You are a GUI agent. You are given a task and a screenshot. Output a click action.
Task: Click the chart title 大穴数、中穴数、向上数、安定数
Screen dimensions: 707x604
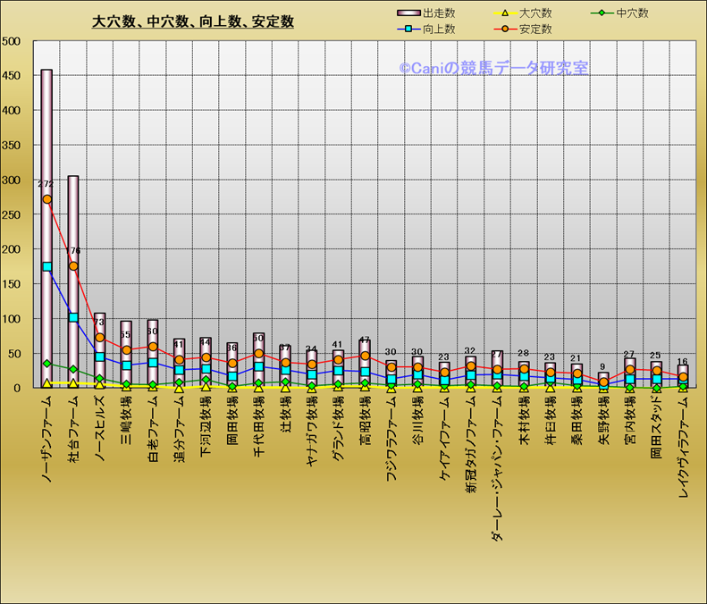point(193,21)
